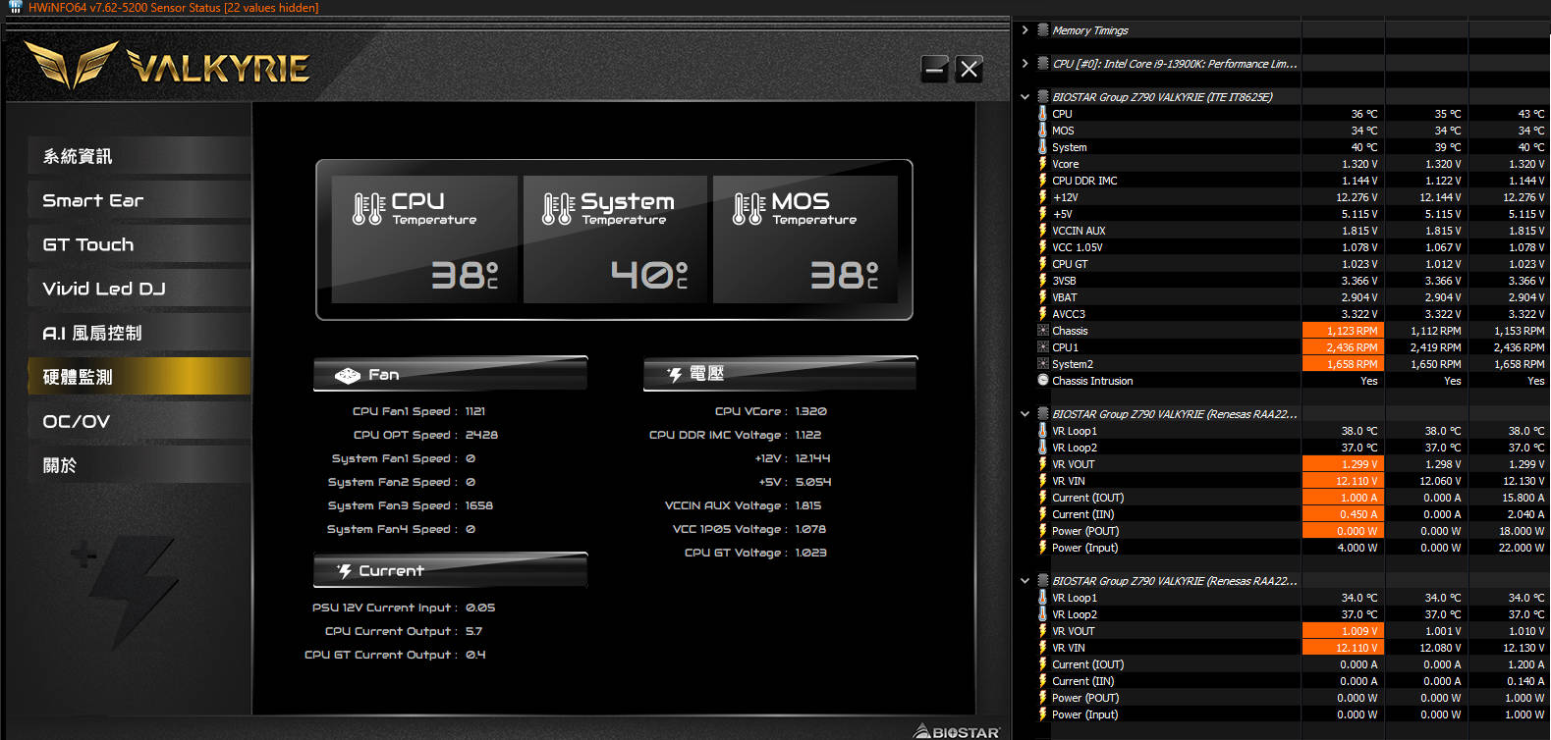Collapse the ITE IT8625E sensor group
Image resolution: width=1551 pixels, height=740 pixels.
(1025, 97)
